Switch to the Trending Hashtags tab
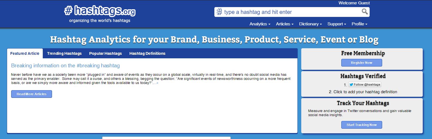432x139 pixels. [x=64, y=53]
